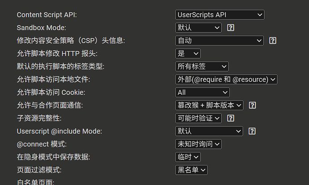Click the help icon beside Sandbox Mode

coord(231,28)
